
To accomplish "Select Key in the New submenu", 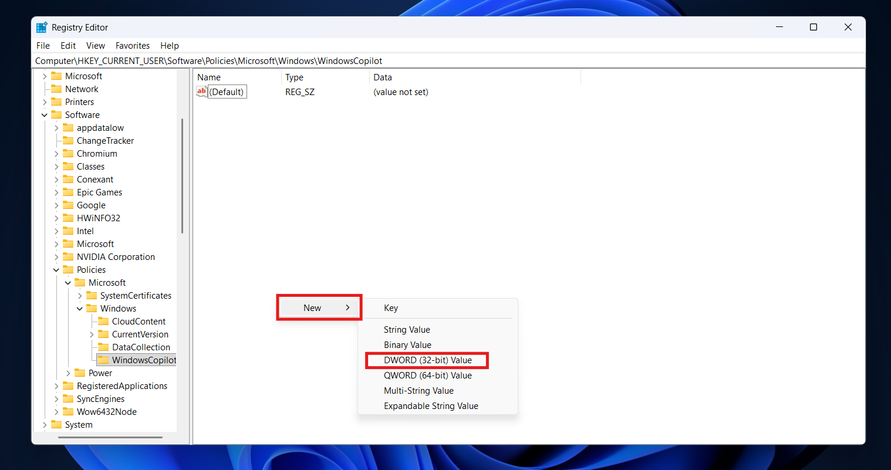I will (391, 308).
